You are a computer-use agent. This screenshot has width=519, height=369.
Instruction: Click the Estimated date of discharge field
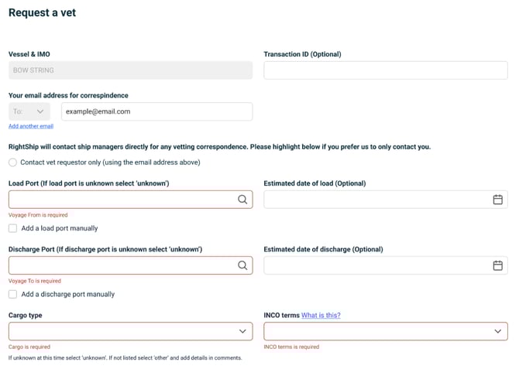[x=376, y=265]
